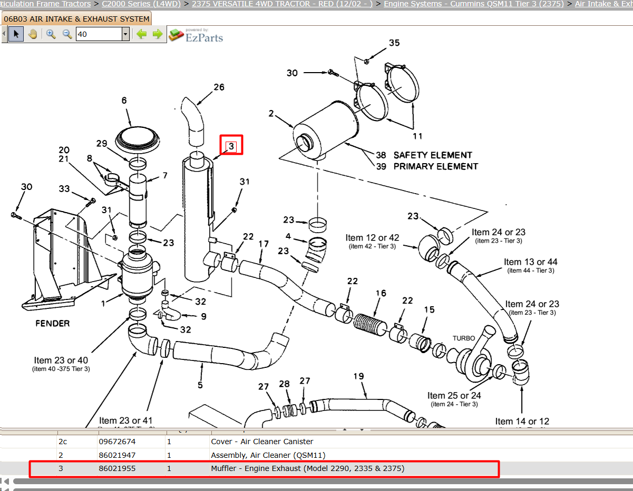The height and width of the screenshot is (491, 633).
Task: Go to next diagram with right green arrow
Action: point(158,34)
